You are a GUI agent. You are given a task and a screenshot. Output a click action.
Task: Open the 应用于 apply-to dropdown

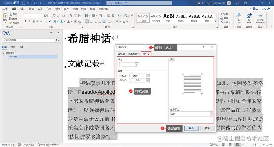(191, 114)
